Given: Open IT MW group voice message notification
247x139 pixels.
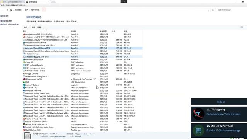Looking at the screenshot, I should pyautogui.click(x=219, y=114).
